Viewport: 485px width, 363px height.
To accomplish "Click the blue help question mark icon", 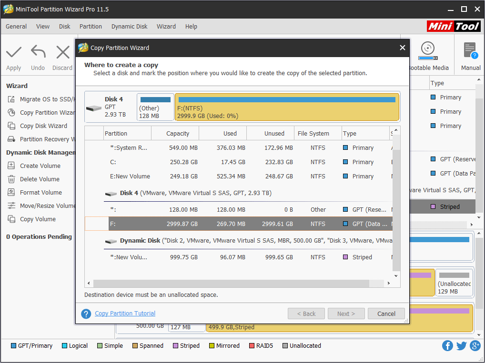I will [x=86, y=314].
